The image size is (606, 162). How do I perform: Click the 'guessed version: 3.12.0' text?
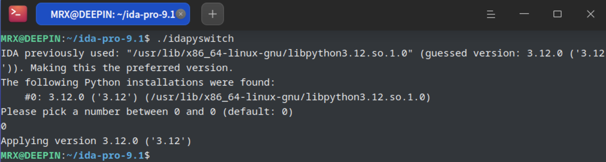tap(494, 53)
